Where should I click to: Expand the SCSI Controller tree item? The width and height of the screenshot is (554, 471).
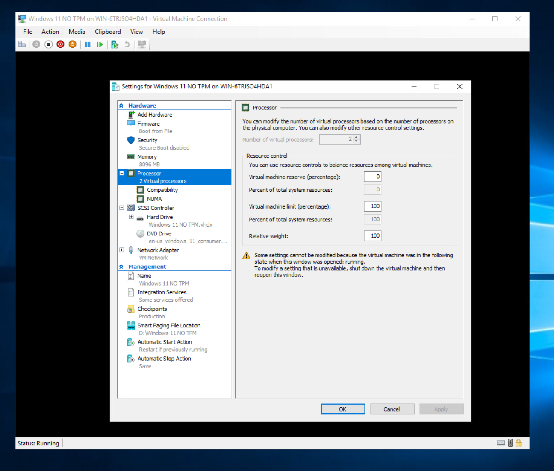pyautogui.click(x=121, y=208)
